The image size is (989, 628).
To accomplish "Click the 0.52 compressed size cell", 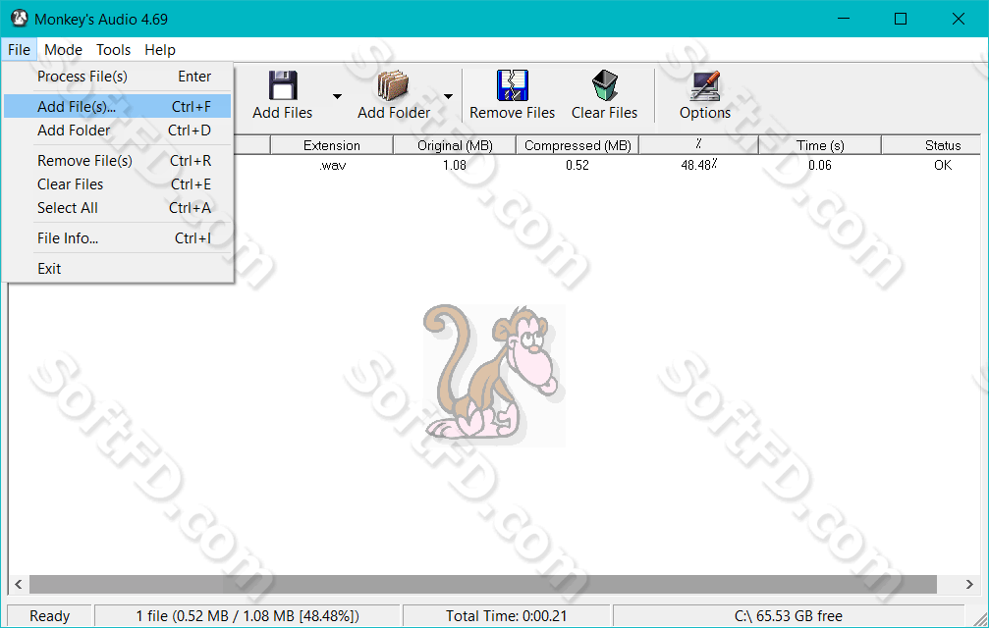I will (577, 165).
